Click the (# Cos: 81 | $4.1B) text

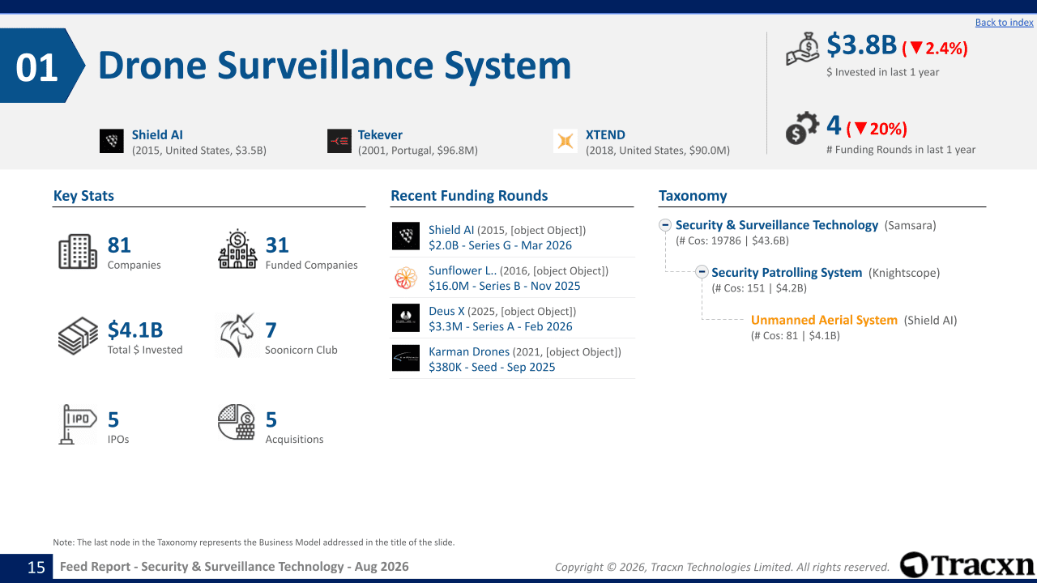[x=796, y=335]
